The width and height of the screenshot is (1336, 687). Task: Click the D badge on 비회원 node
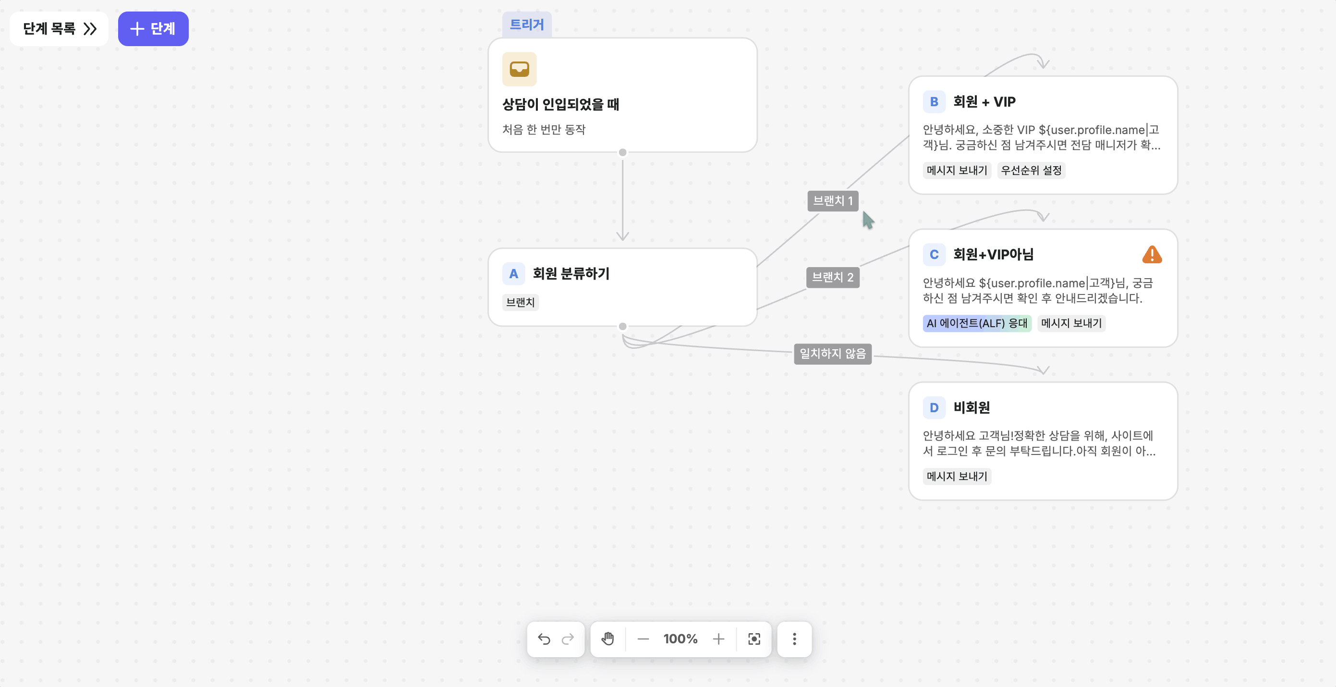934,407
